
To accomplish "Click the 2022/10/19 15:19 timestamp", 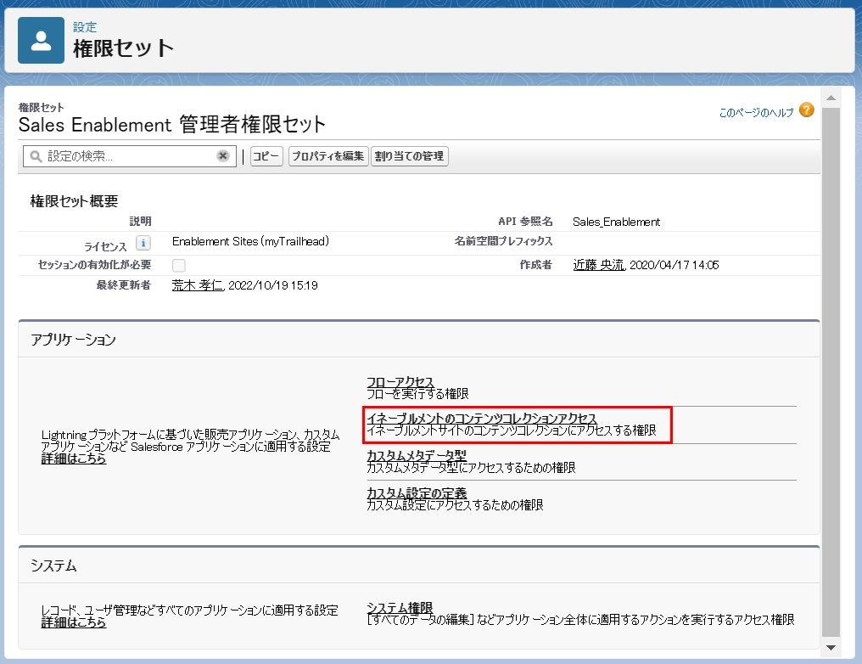I will click(x=272, y=285).
